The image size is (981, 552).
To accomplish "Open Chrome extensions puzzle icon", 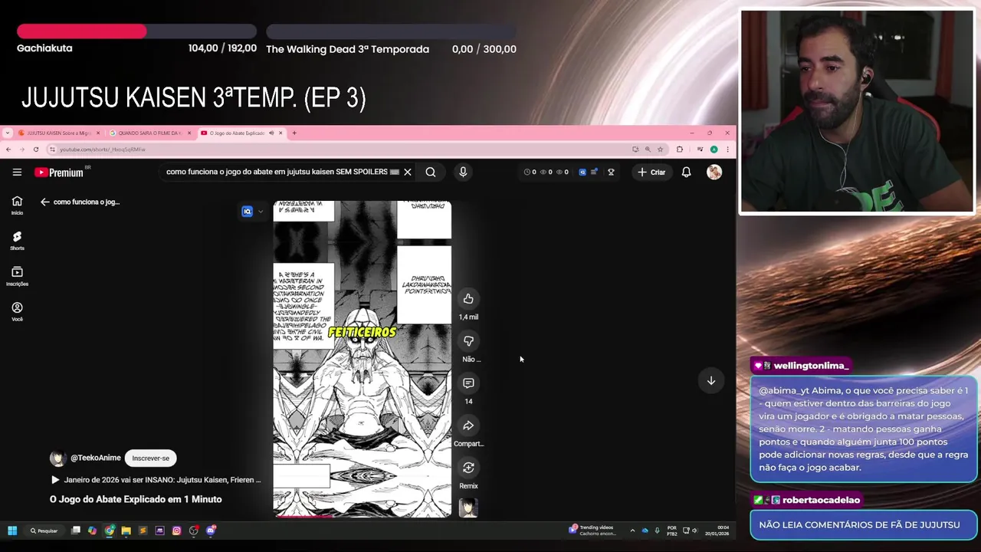I will pyautogui.click(x=680, y=149).
